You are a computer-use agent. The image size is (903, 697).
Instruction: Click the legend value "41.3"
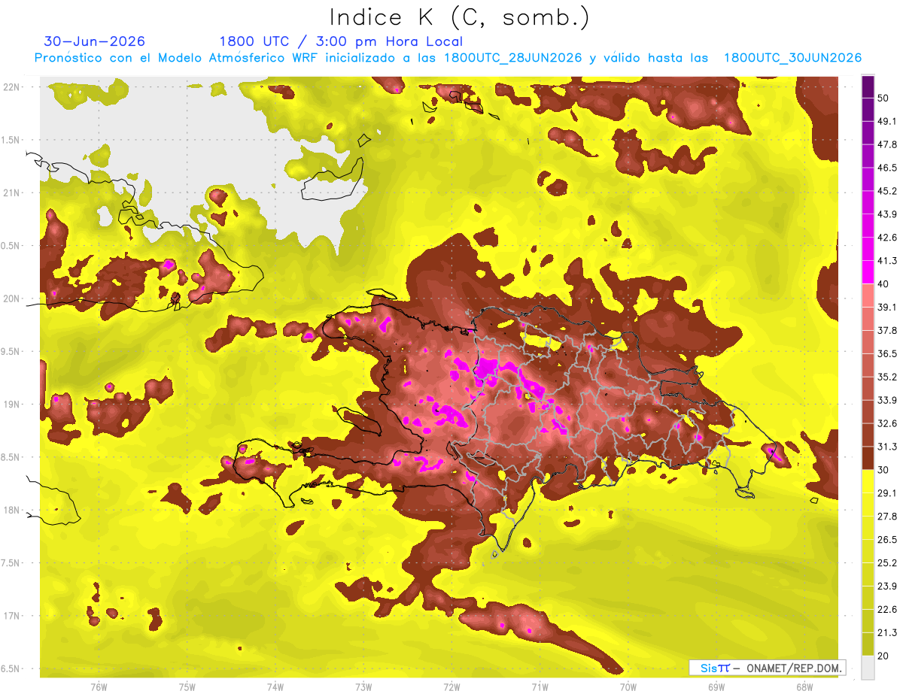coord(887,261)
